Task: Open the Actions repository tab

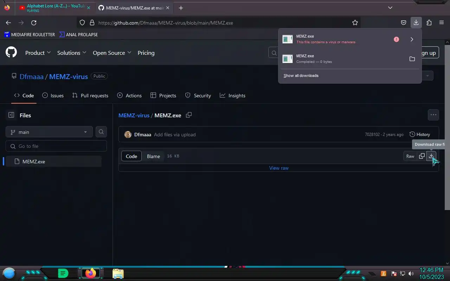Action: point(129,96)
